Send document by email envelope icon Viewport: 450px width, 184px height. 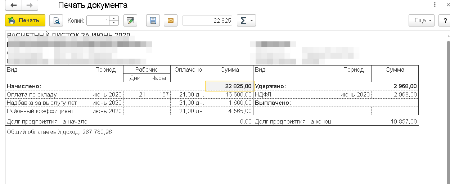point(171,21)
